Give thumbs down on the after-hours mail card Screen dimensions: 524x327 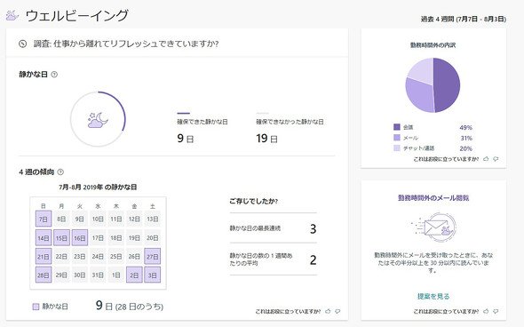coord(496,311)
